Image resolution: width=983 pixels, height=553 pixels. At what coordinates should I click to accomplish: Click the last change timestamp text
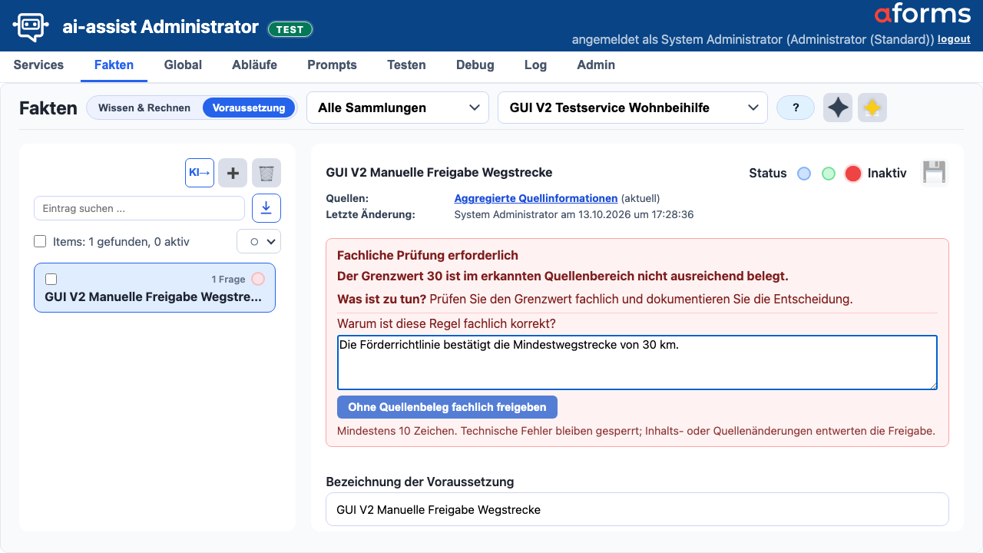pos(574,215)
